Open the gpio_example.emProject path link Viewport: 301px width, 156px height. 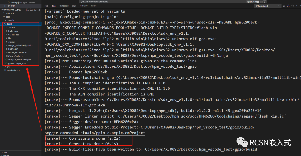click(95, 133)
